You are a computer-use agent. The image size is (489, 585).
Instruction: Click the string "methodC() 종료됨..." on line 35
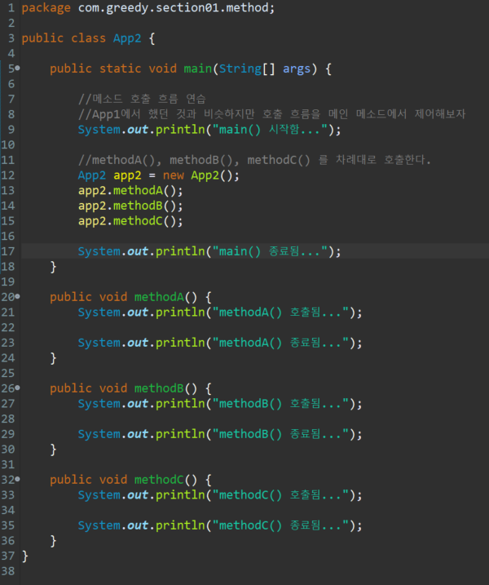pos(280,525)
